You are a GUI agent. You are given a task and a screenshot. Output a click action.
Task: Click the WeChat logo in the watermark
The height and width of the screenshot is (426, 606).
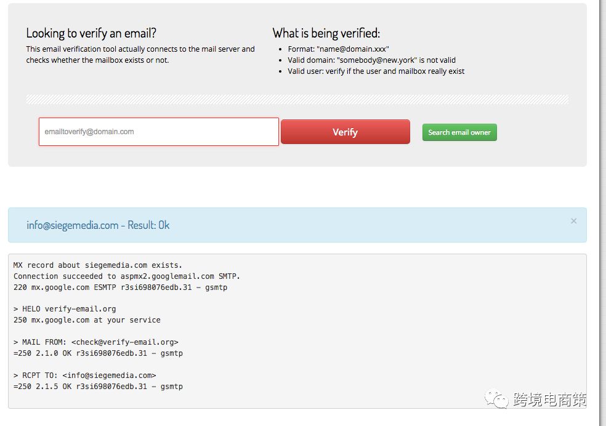(x=496, y=400)
